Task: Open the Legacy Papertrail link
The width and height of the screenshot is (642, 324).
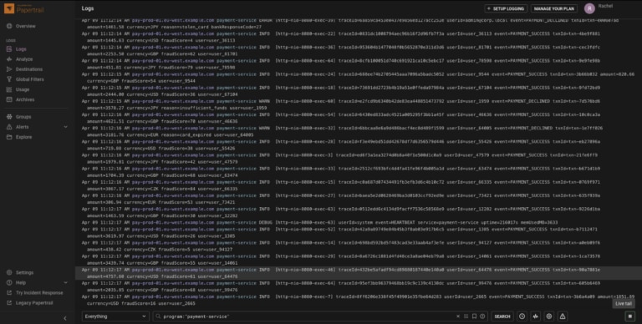Action: (x=34, y=303)
